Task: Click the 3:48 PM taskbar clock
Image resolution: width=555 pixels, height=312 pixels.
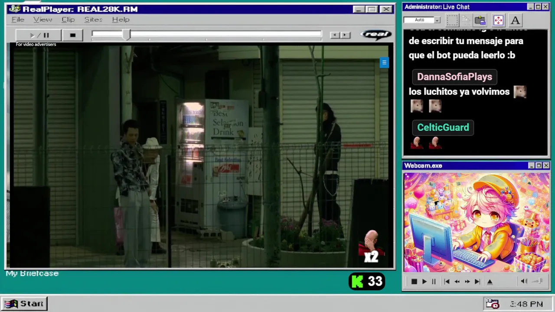Action: 526,305
